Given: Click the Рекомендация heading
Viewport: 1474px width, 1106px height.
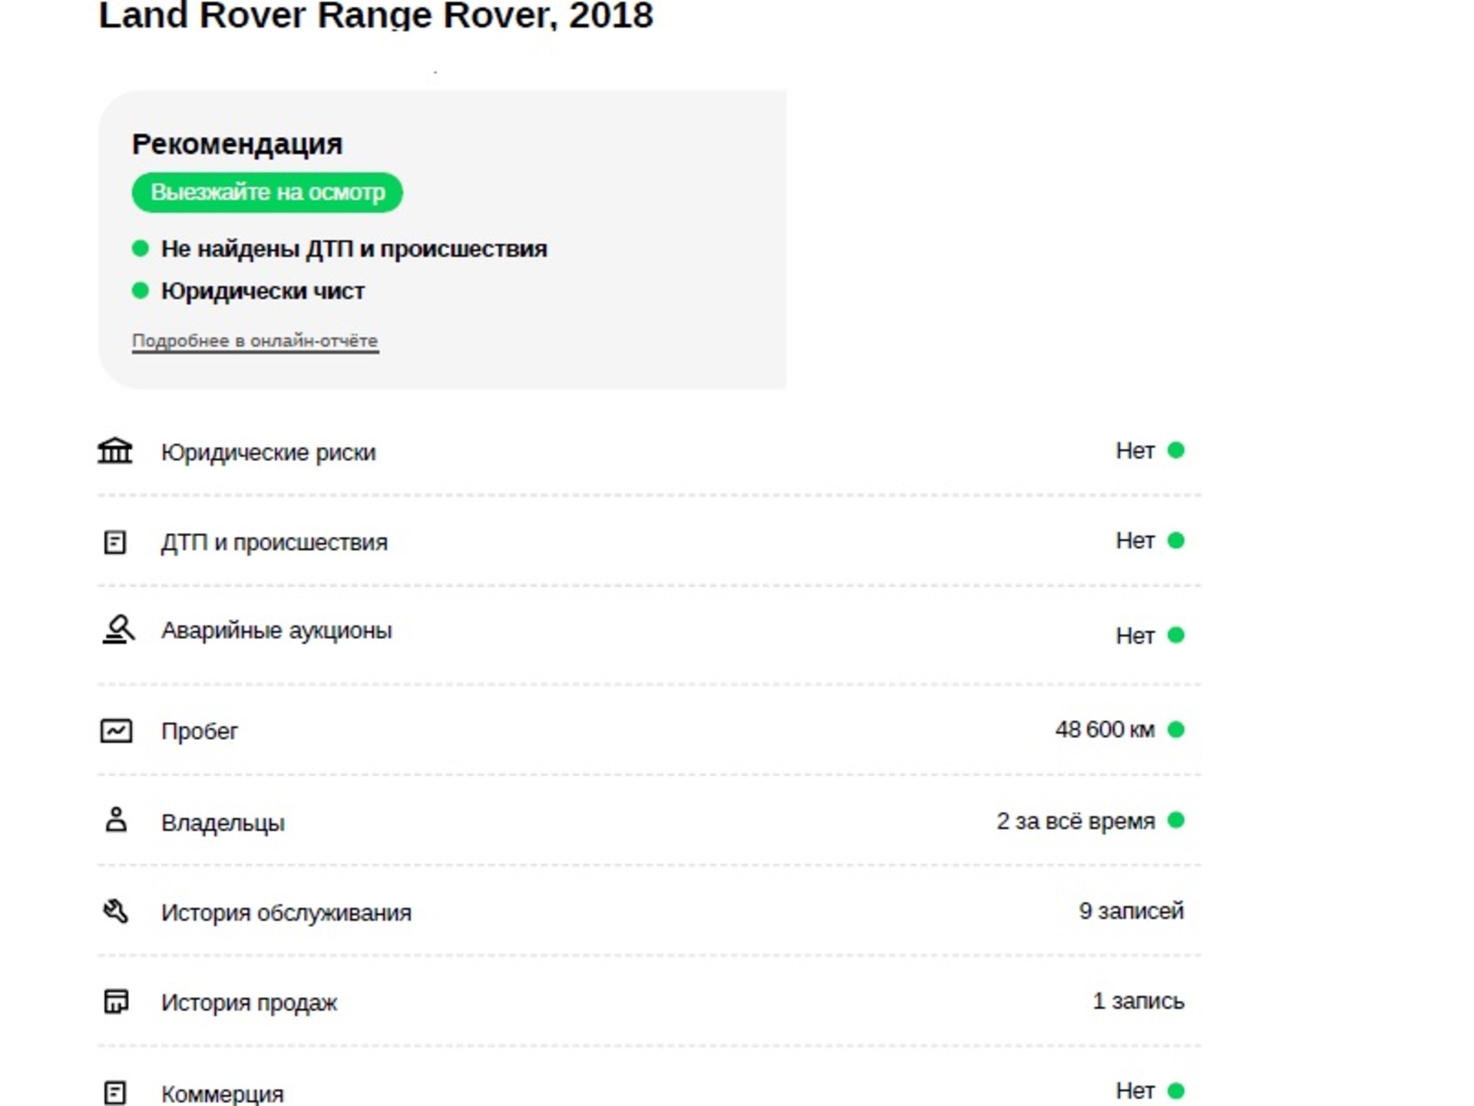Looking at the screenshot, I should 237,144.
